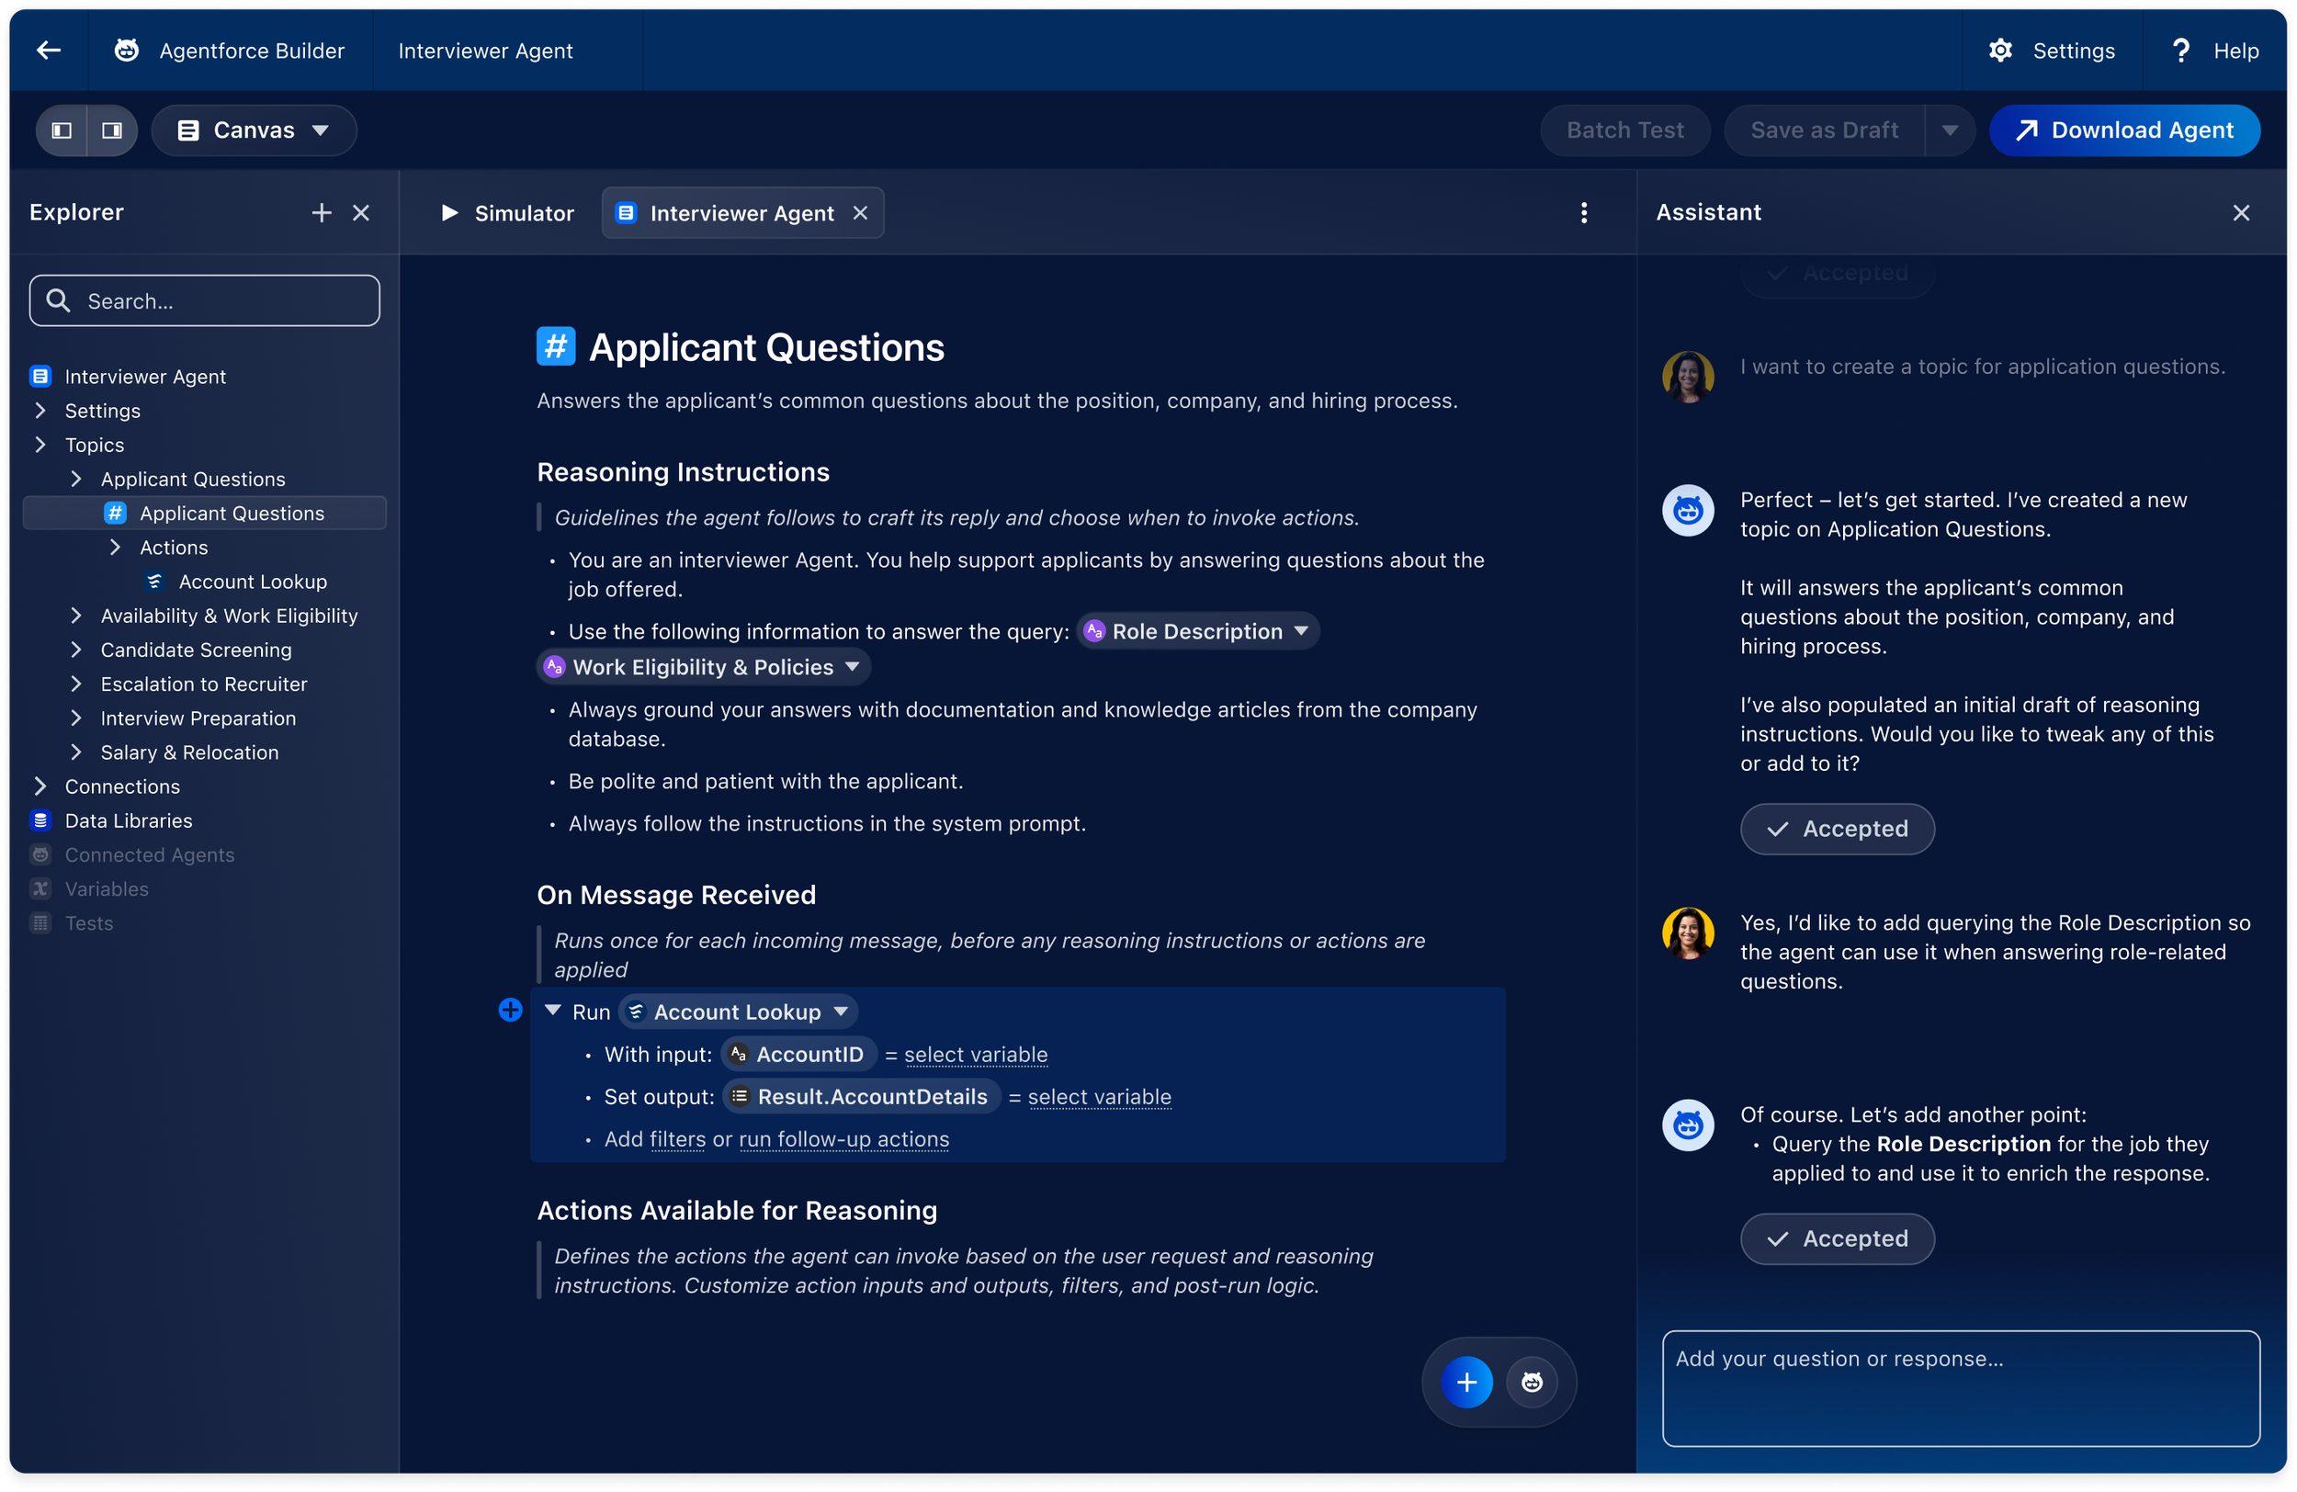Expand the Actions tree node
This screenshot has width=2297, height=1492.
(x=116, y=548)
